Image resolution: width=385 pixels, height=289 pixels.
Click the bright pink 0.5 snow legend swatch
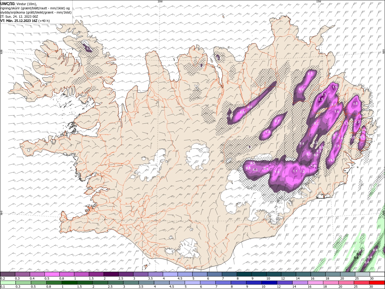click(52, 274)
